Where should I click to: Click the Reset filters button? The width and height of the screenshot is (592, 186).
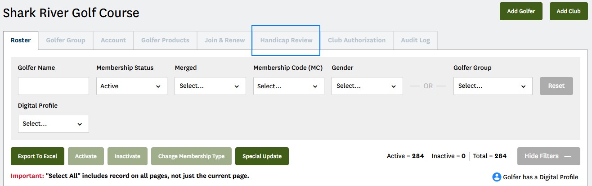556,86
